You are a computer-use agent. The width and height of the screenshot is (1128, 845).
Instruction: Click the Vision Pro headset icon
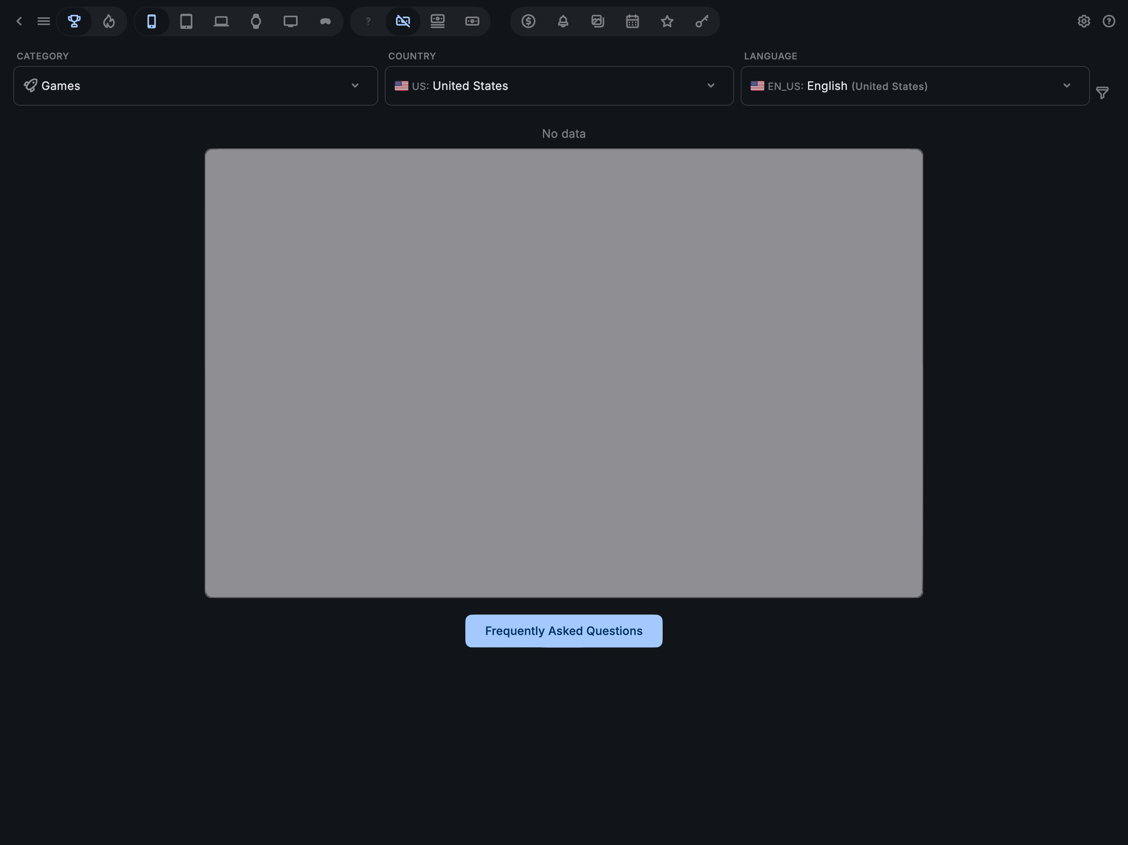pyautogui.click(x=325, y=21)
